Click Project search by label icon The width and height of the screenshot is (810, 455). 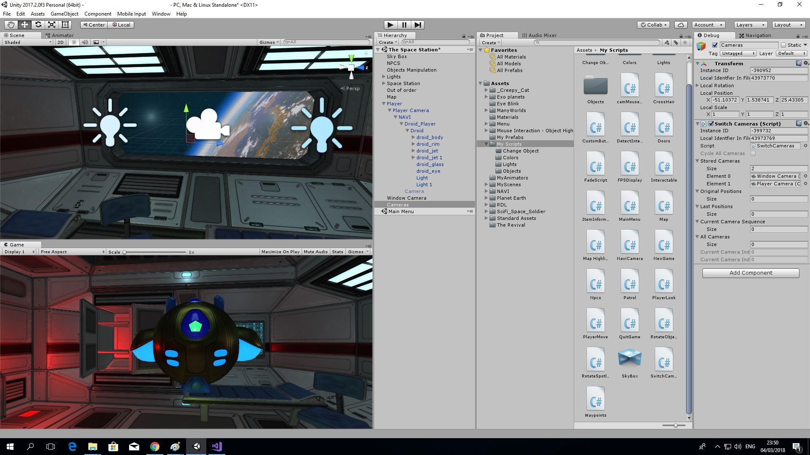tap(676, 43)
